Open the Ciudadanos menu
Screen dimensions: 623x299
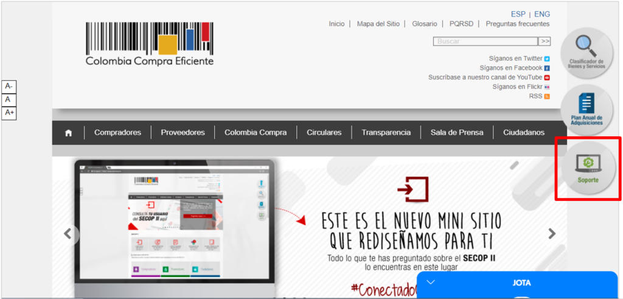click(524, 133)
